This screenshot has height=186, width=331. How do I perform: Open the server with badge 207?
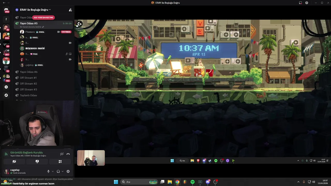pos(6,52)
